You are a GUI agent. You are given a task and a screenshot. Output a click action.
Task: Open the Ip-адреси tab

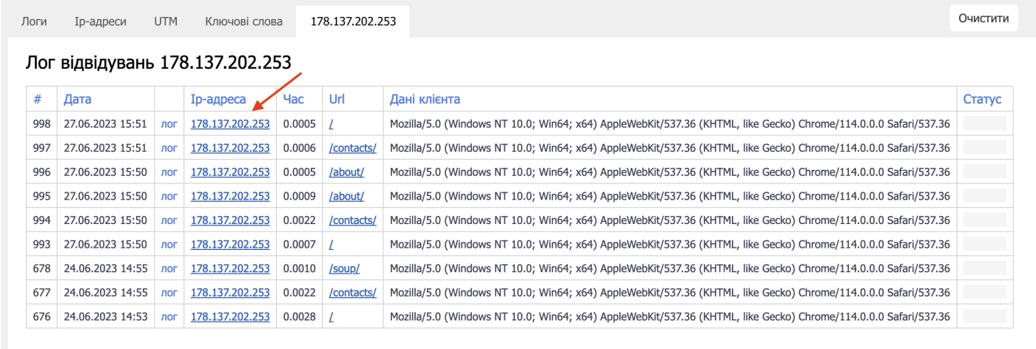click(x=100, y=21)
